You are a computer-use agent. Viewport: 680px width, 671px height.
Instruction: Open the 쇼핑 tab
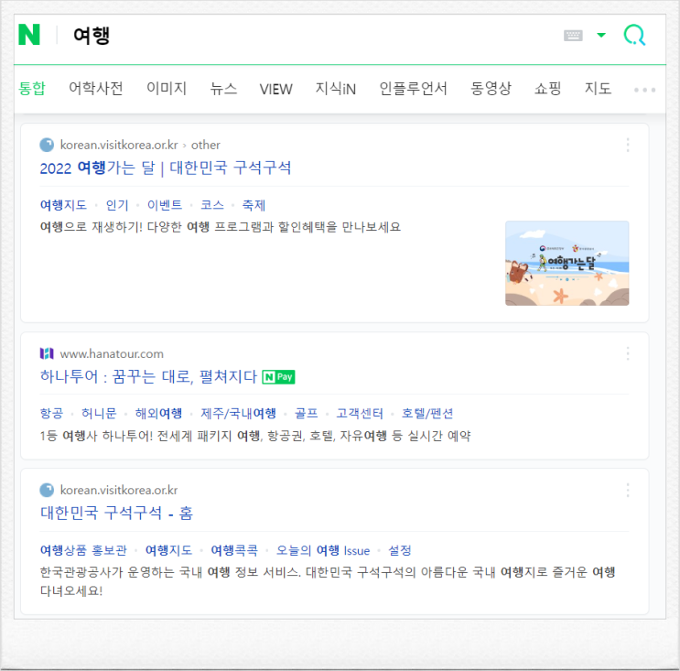[x=547, y=89]
